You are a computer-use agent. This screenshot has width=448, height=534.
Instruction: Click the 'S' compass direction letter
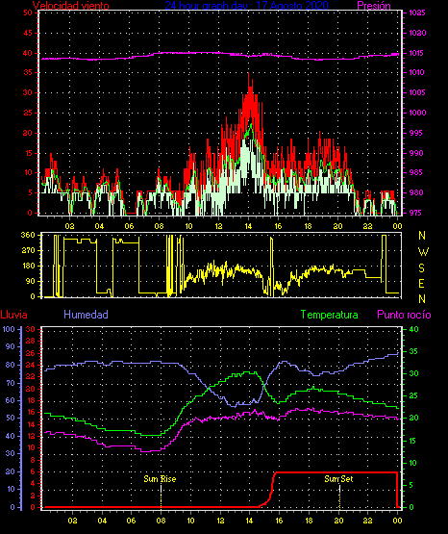click(421, 268)
